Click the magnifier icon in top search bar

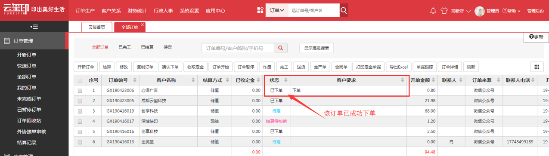pos(344,10)
